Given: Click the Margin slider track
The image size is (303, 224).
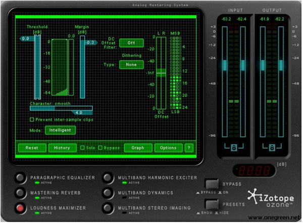Looking at the screenshot, I should pyautogui.click(x=82, y=67).
